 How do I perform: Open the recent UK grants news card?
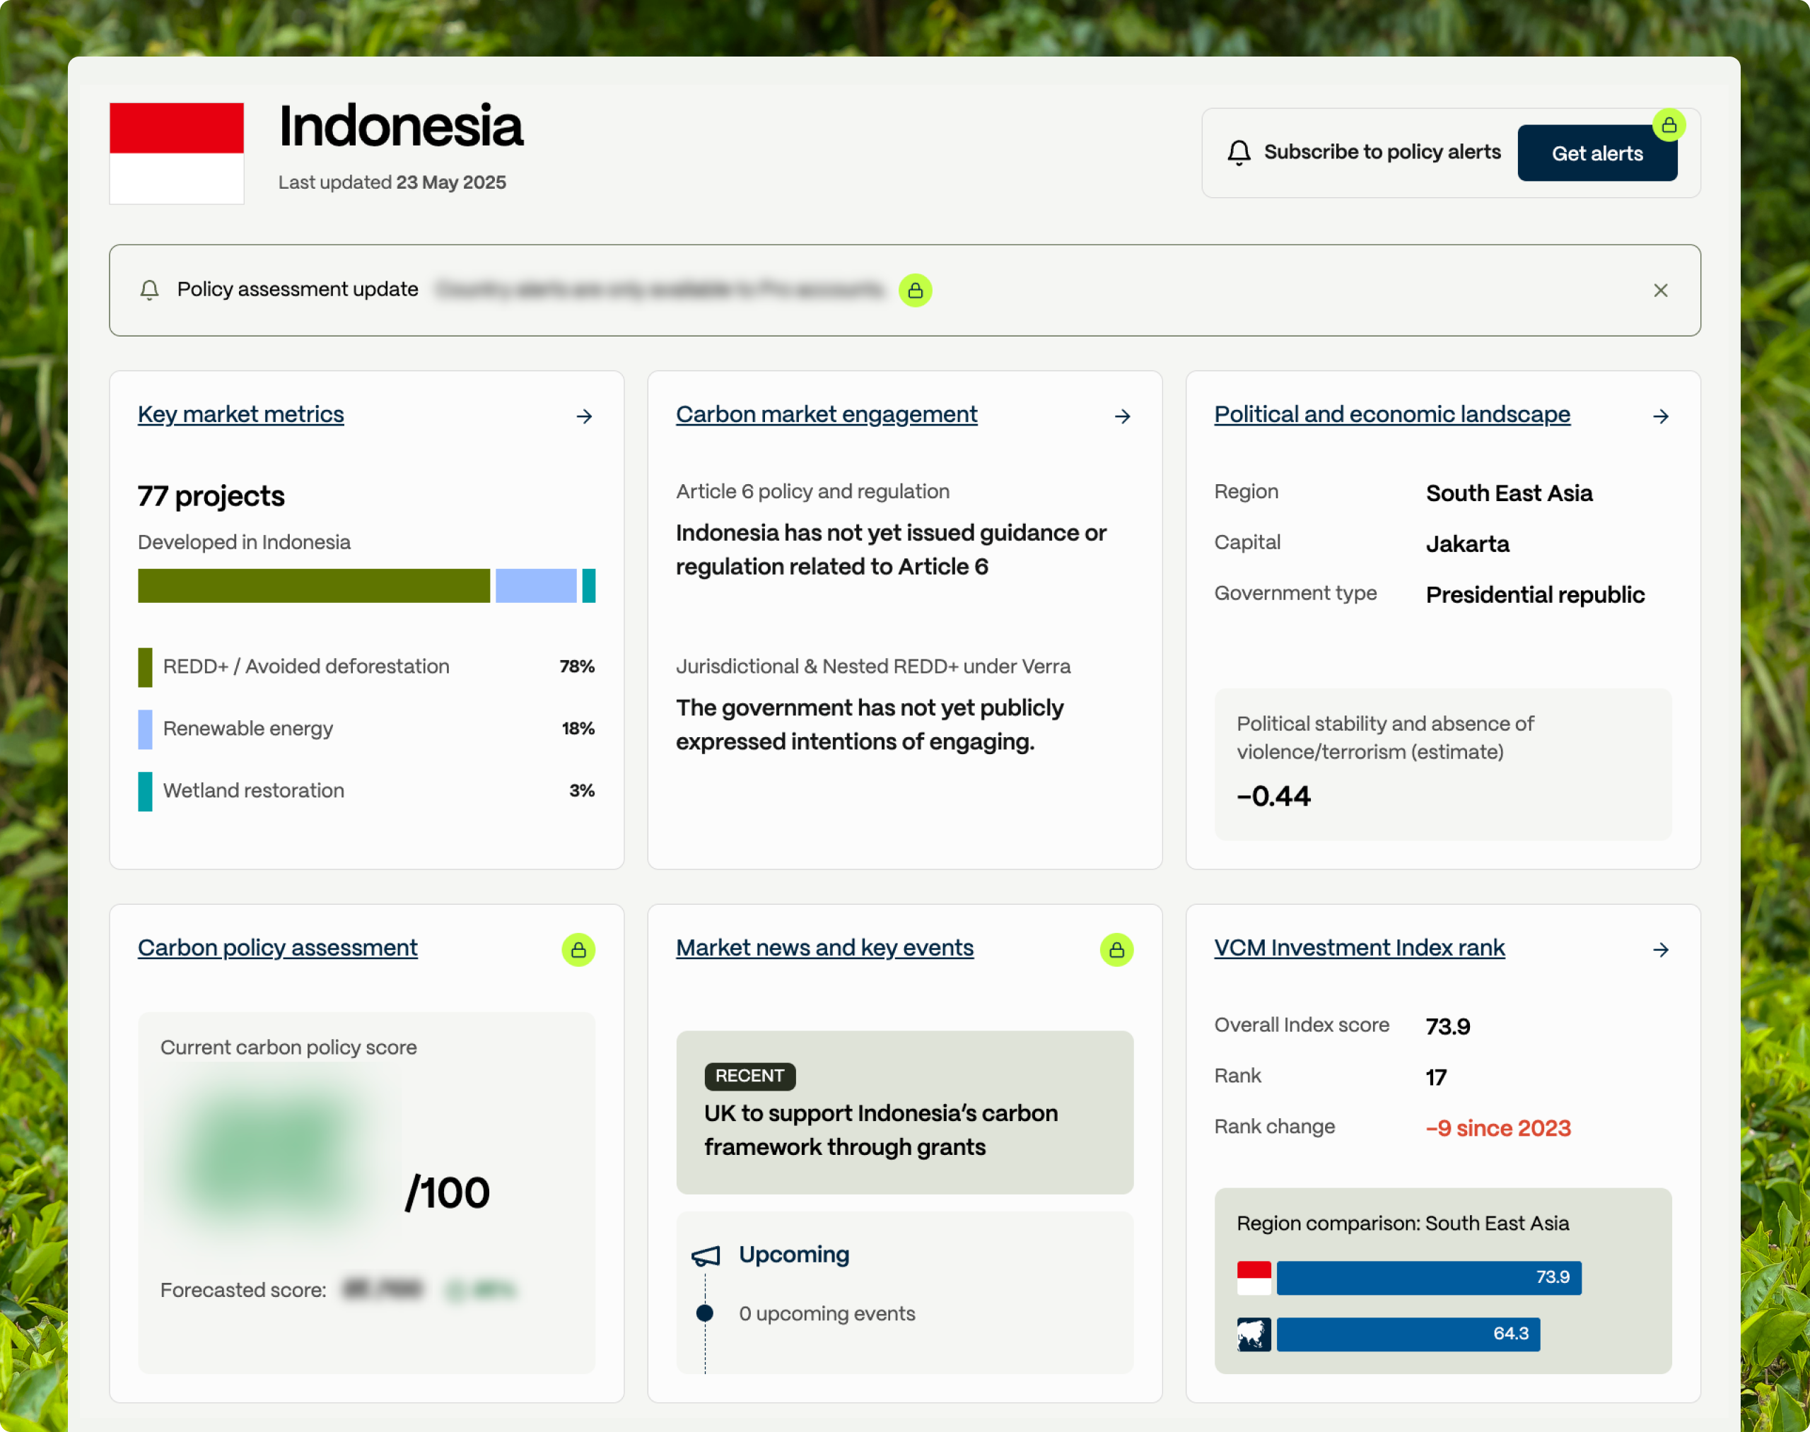tap(904, 1112)
